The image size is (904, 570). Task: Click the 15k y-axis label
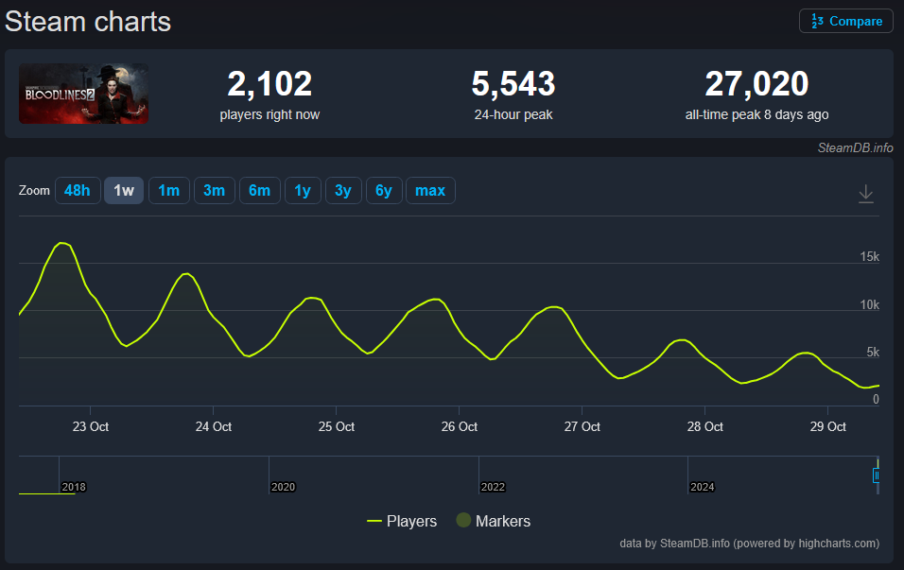tap(869, 257)
